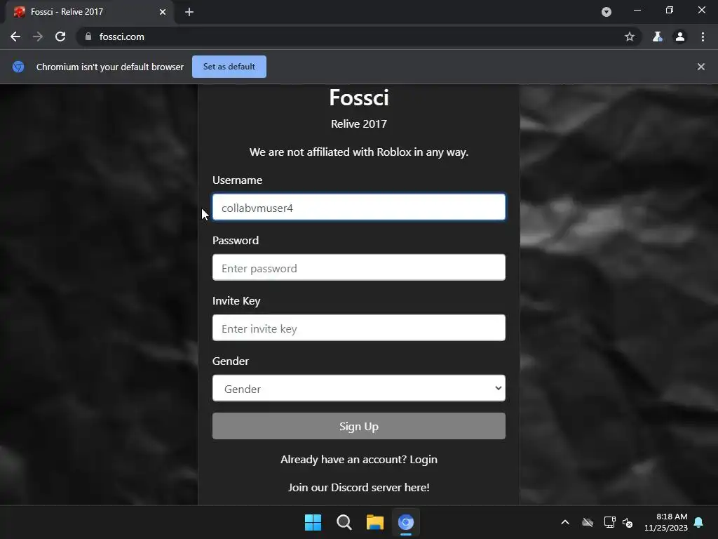The image size is (718, 539).
Task: Click the browser back arrow
Action: (15, 36)
